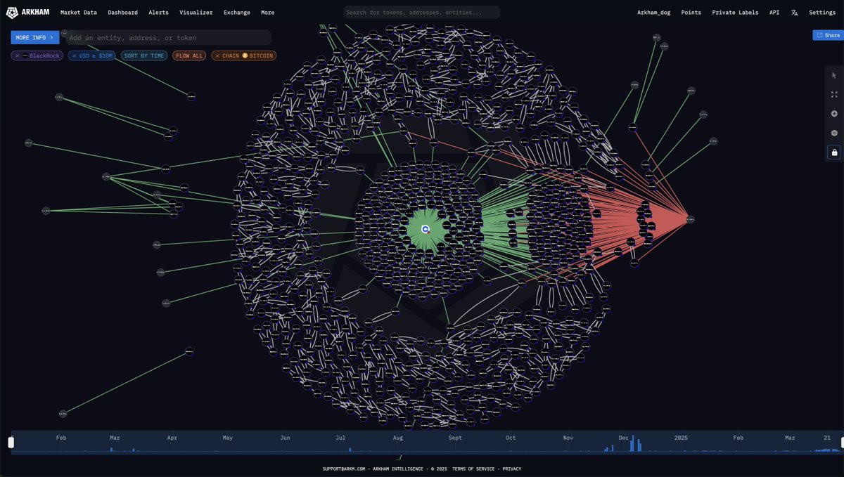Remove the BlackRock filter chip
Viewport: 844px width, 477px height.
click(18, 55)
